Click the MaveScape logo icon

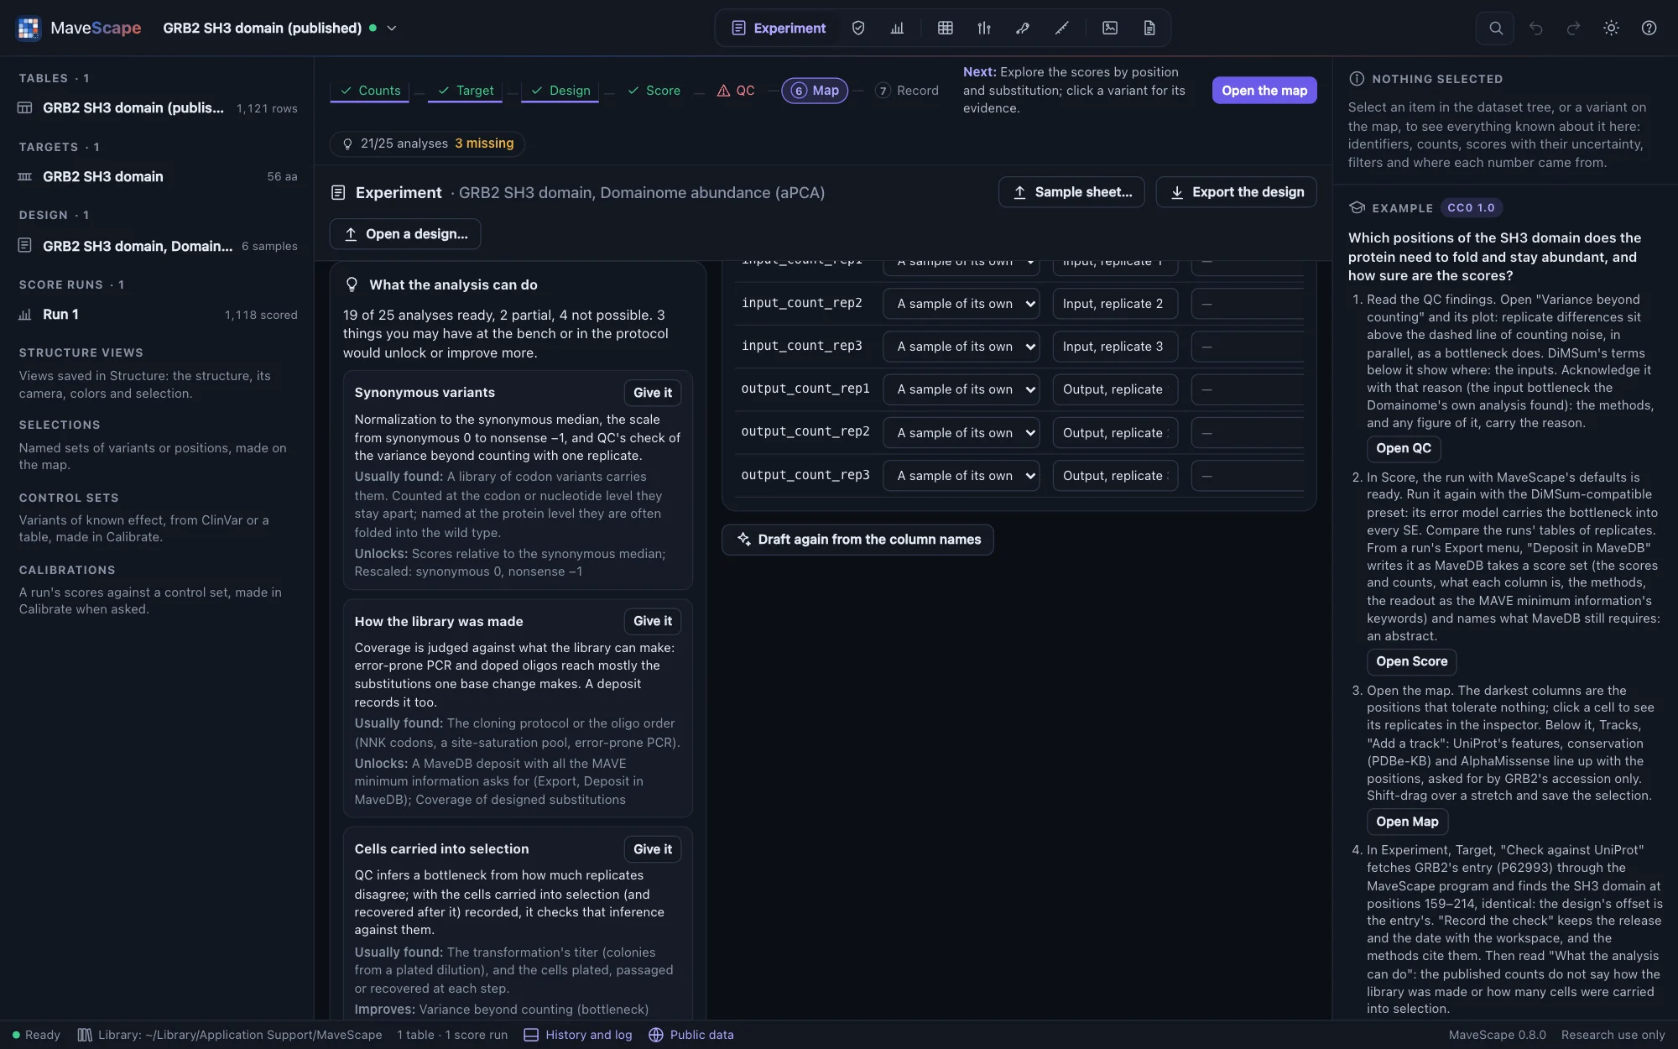[x=29, y=28]
